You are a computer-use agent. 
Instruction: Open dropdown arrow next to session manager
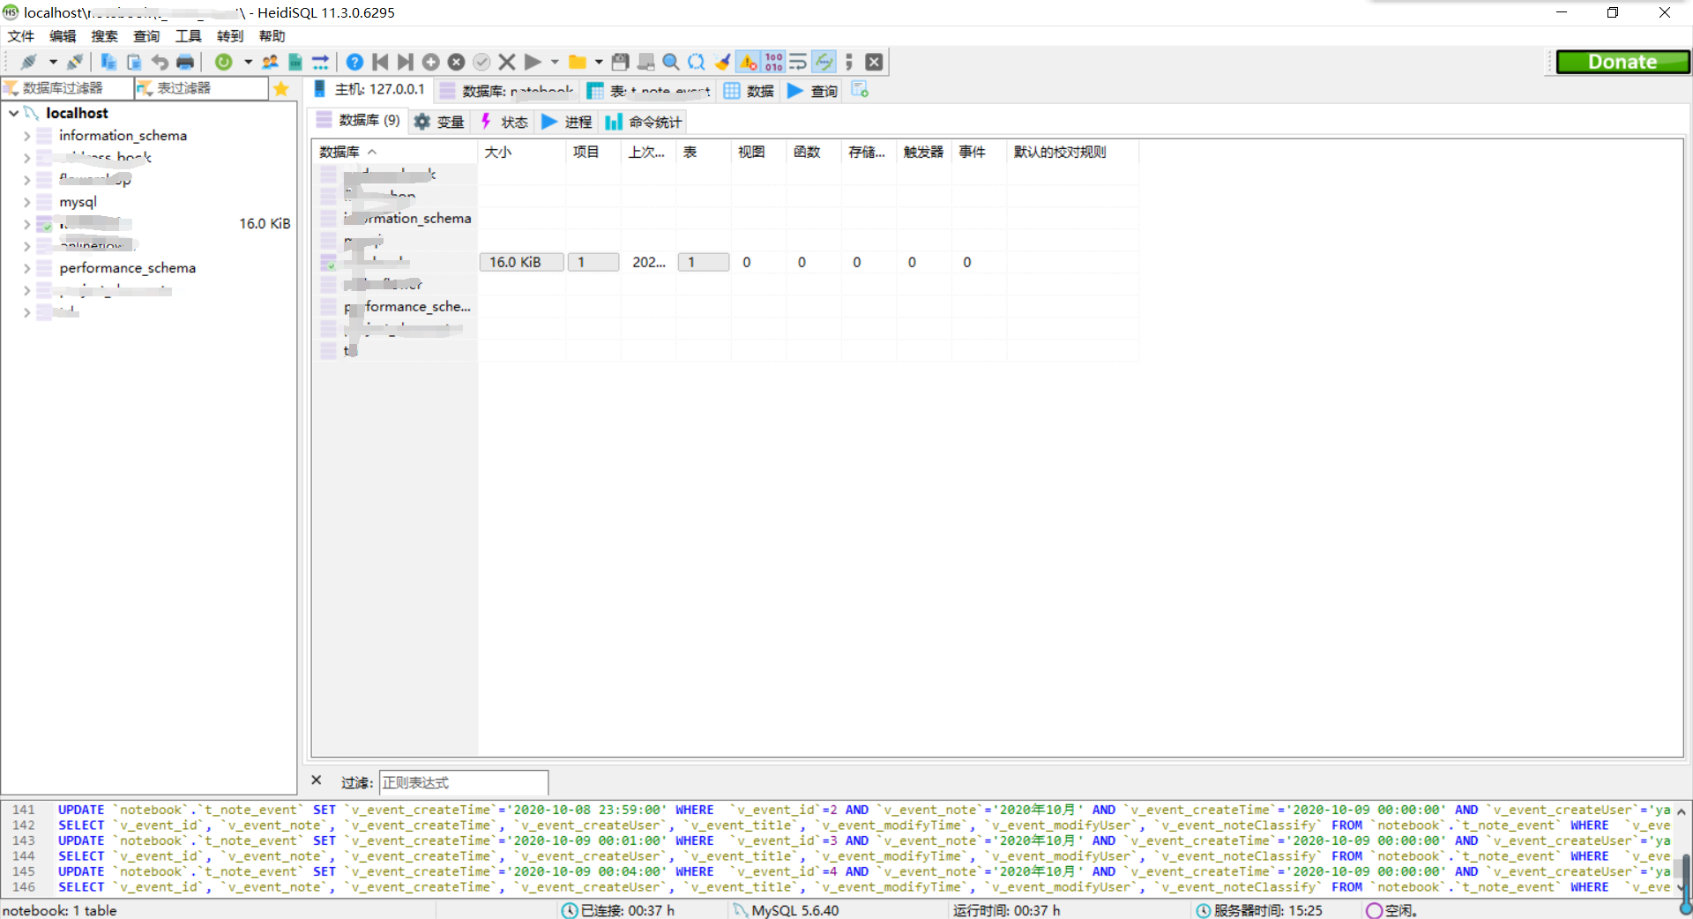[53, 62]
